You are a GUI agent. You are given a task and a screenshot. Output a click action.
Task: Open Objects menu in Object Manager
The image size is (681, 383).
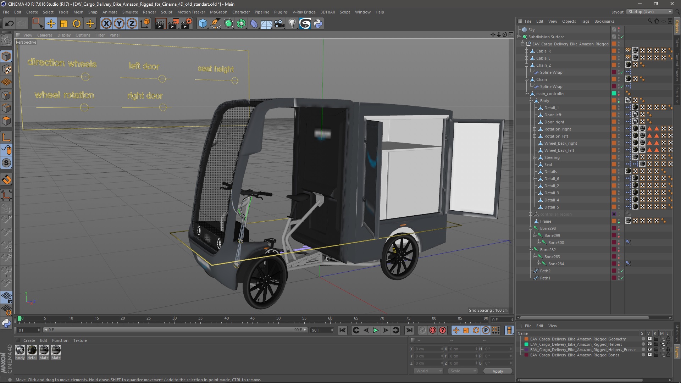[569, 21]
